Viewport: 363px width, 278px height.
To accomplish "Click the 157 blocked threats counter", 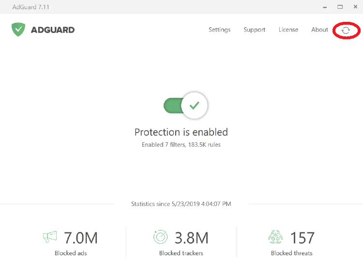I will pos(302,238).
